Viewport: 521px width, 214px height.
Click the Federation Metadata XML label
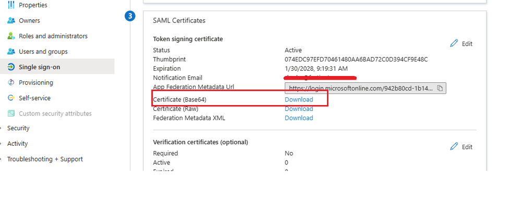pyautogui.click(x=189, y=118)
